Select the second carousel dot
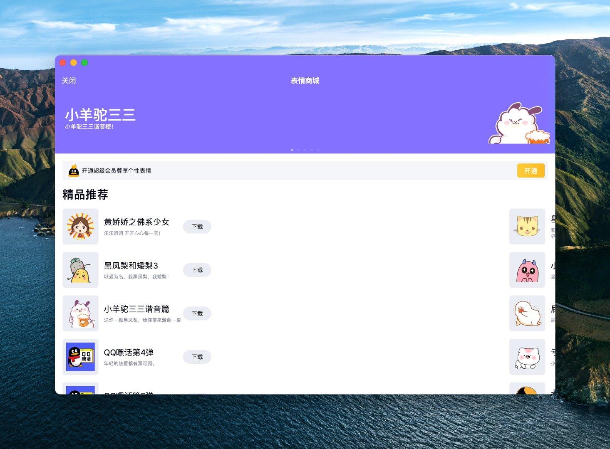Viewport: 610px width, 449px height. tap(298, 150)
